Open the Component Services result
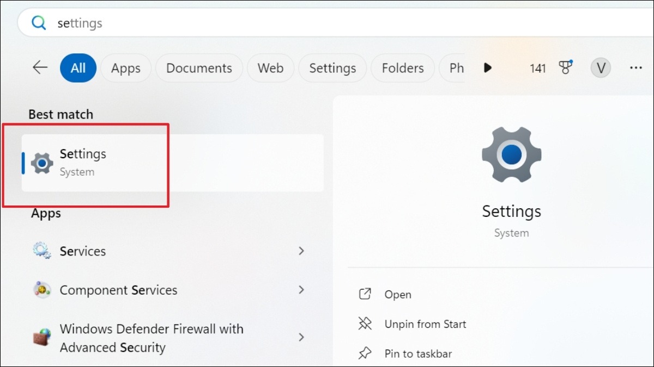 pos(172,290)
